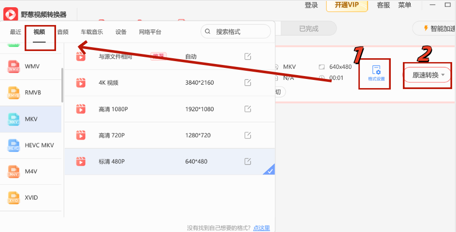Edit the 高清 1080P preset parameters
Screen dimensions: 456x232
tap(247, 109)
